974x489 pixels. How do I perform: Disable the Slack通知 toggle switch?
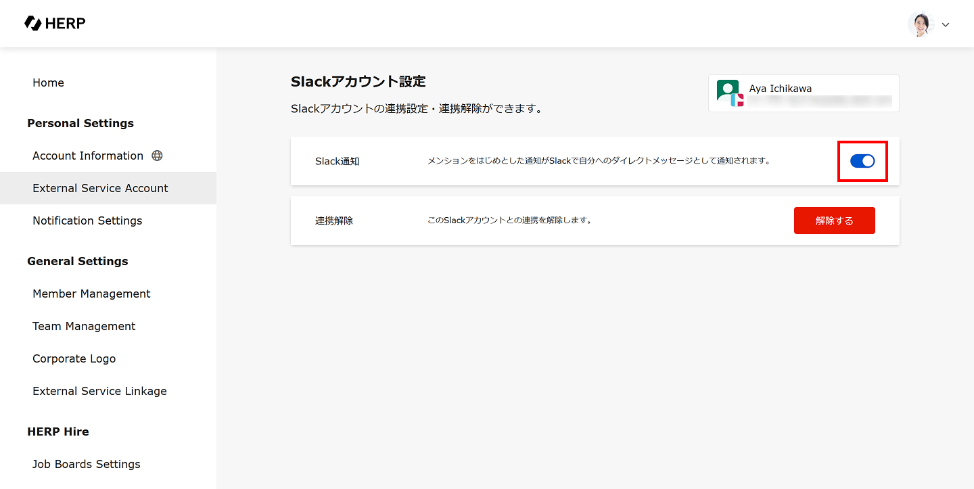pos(862,161)
